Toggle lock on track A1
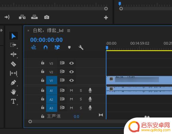Screen dimensions: 172x134 point(43,90)
